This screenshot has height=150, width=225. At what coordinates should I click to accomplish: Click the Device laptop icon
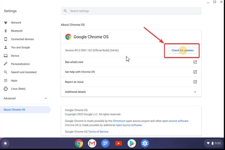[x=6, y=55]
